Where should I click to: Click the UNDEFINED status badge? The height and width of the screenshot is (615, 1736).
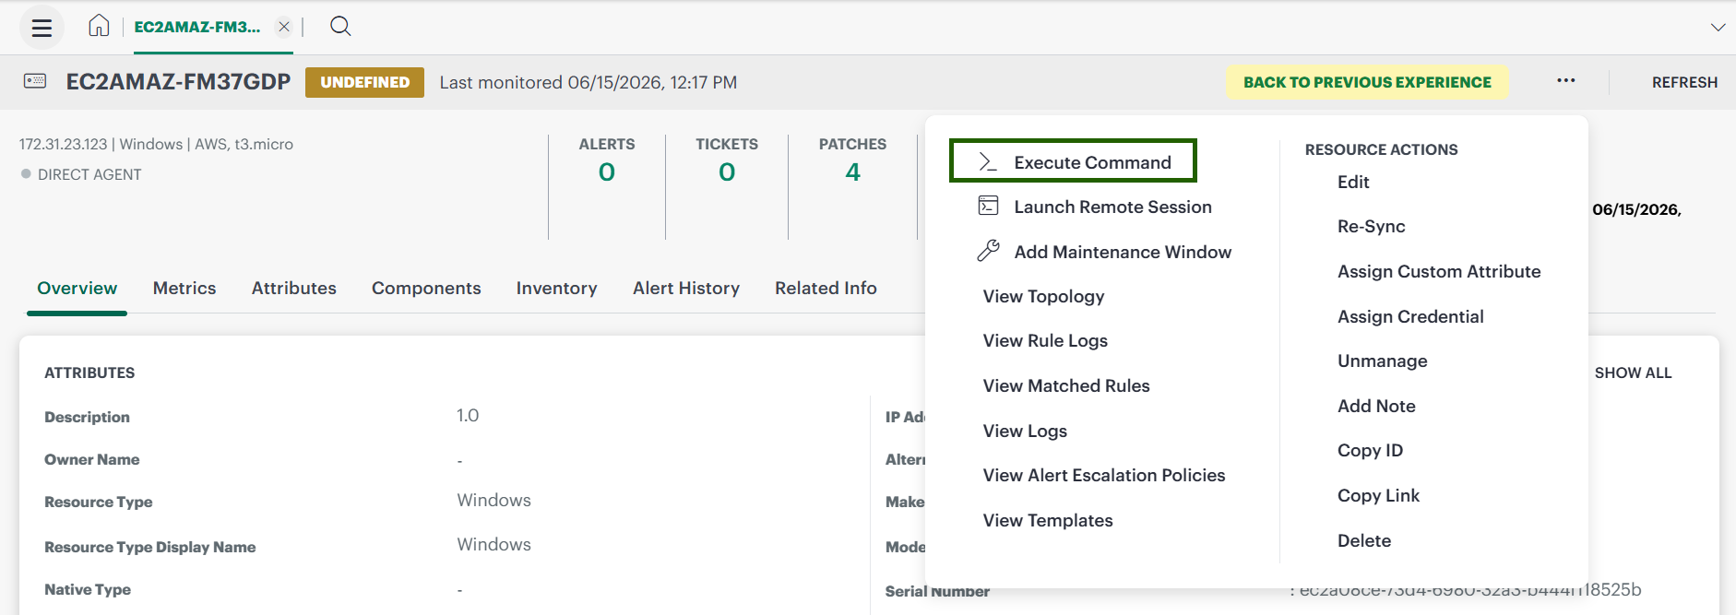tap(364, 82)
